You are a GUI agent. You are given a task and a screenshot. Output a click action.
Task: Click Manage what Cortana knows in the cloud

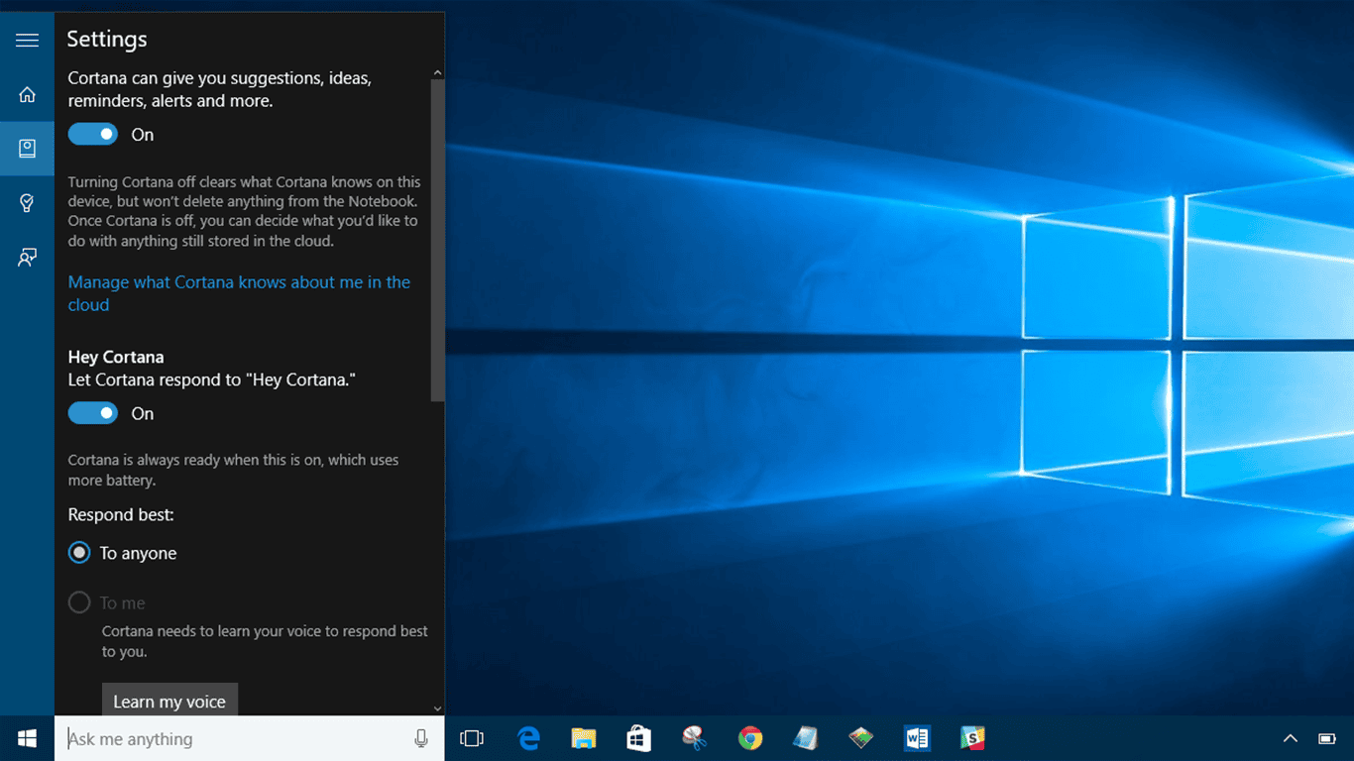(x=238, y=292)
